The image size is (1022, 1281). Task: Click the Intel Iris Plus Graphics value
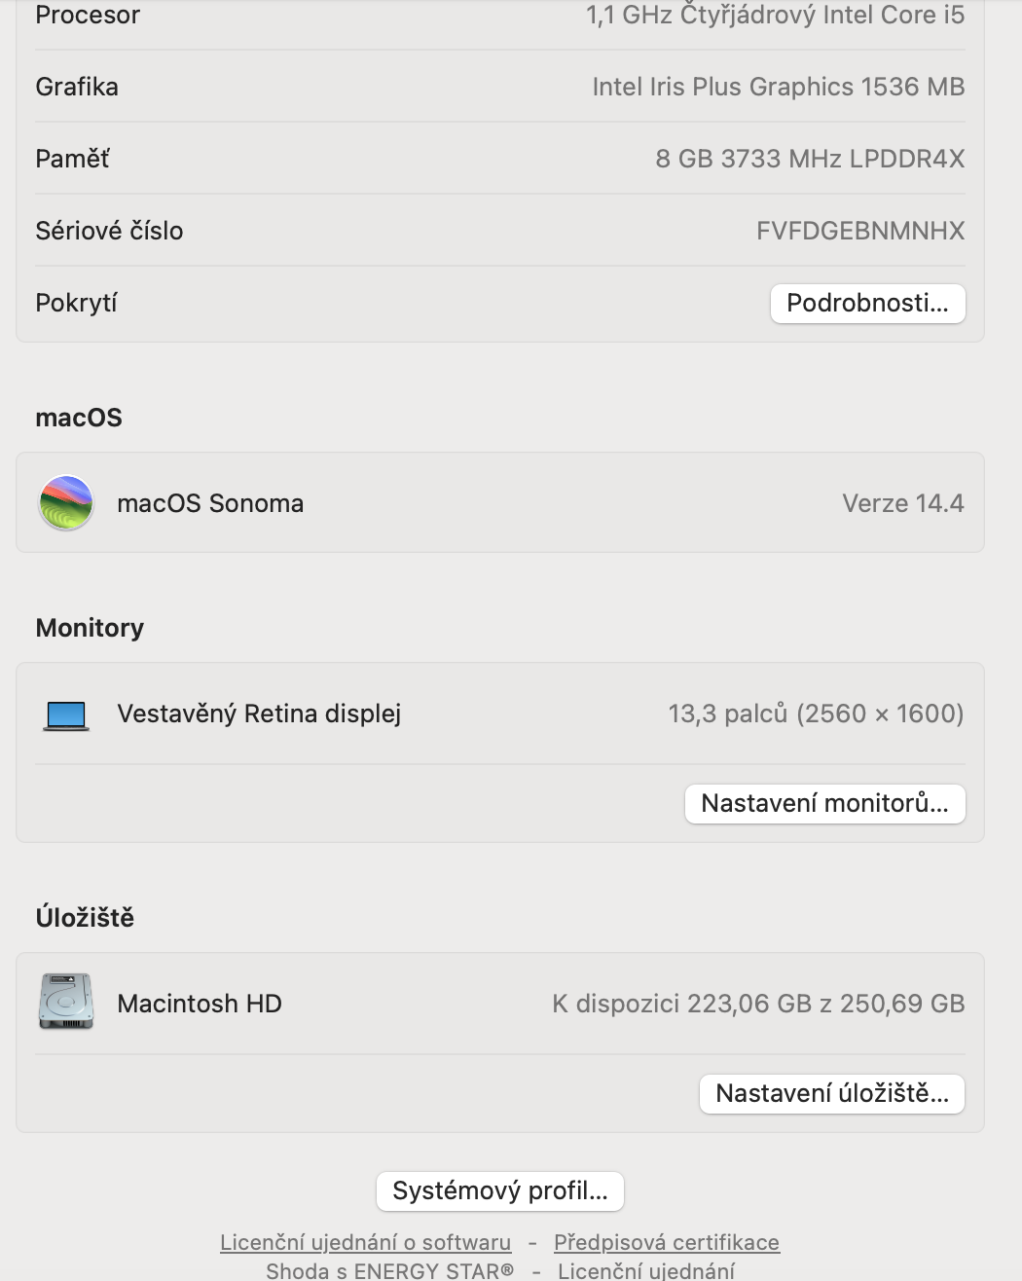pos(778,87)
